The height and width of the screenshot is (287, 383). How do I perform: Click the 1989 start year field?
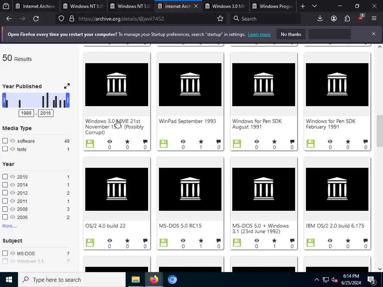26,113
